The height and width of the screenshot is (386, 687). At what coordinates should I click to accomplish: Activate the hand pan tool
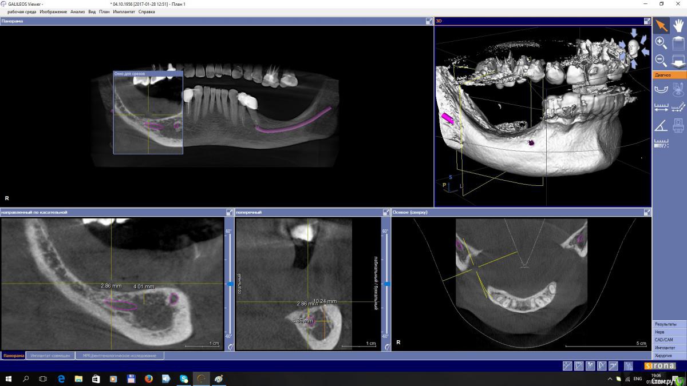(x=678, y=25)
